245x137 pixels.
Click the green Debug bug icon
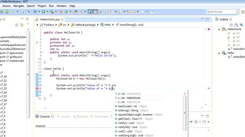[x=35, y=12]
